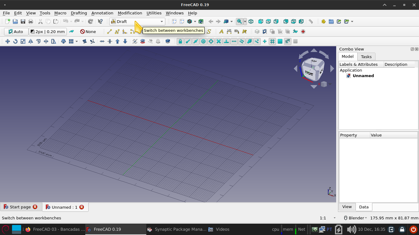Open the Modification menu
This screenshot has height=235, width=419.
(130, 13)
